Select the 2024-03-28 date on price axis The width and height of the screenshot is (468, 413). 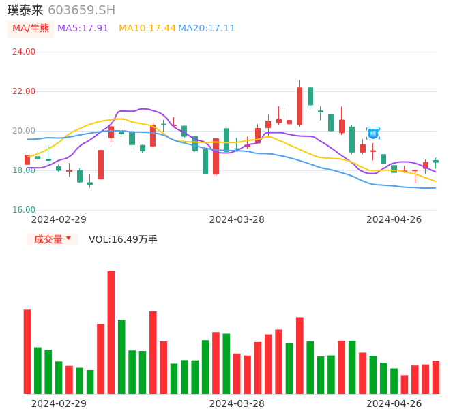point(237,219)
